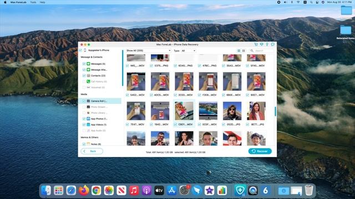Select the ADC6...MOV video thumbnail
Image resolution: width=355 pixels, height=199 pixels.
click(160, 81)
